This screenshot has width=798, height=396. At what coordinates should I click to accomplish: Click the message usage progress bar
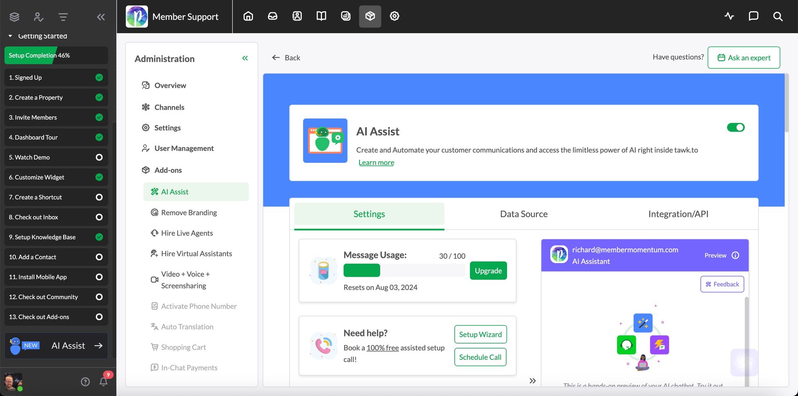click(x=404, y=271)
